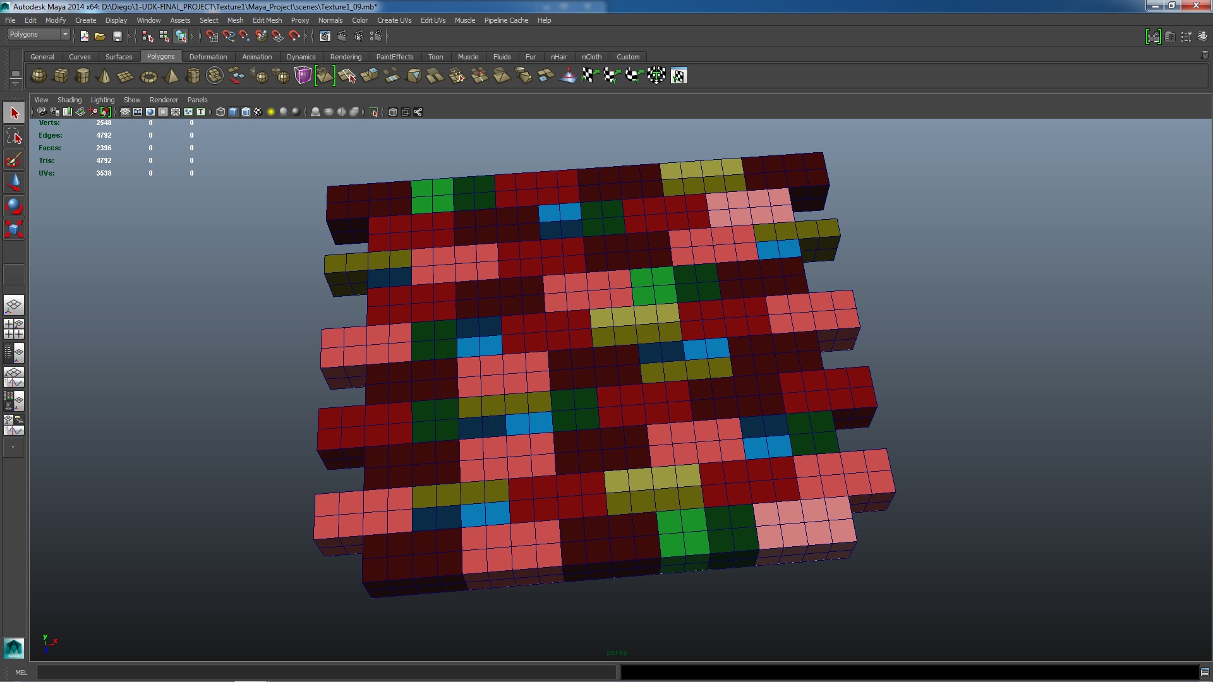Toggle textured display in viewport
The width and height of the screenshot is (1213, 682).
[258, 112]
